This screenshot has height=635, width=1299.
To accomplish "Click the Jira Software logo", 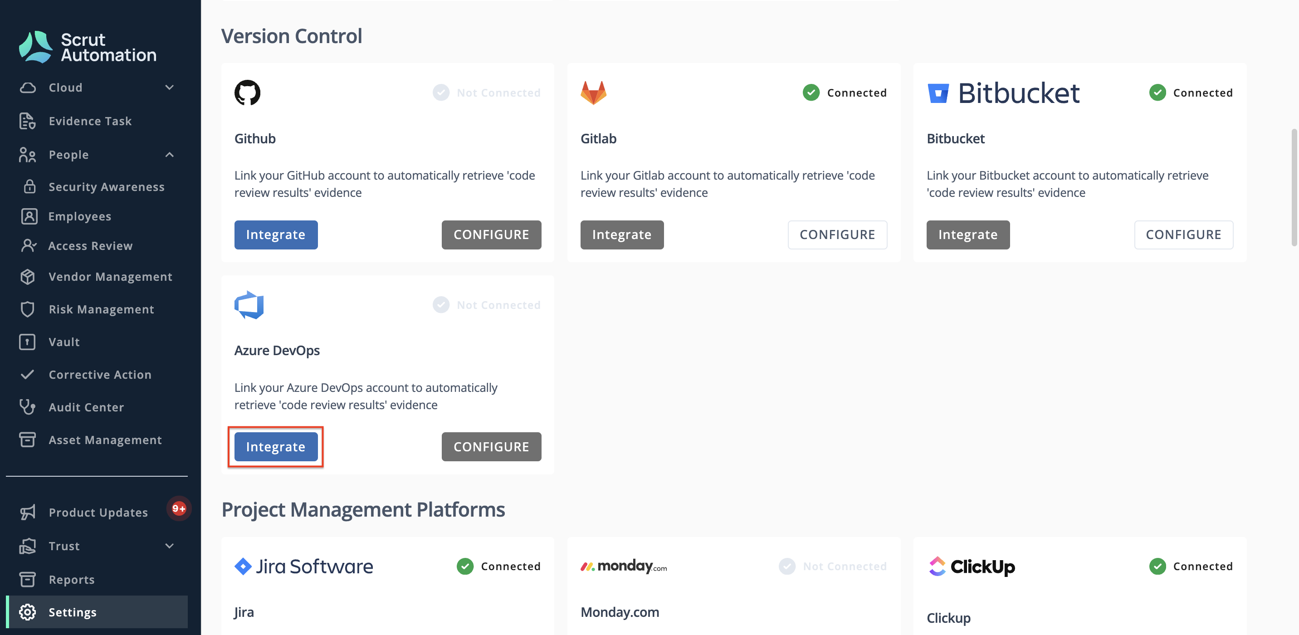I will pyautogui.click(x=303, y=567).
